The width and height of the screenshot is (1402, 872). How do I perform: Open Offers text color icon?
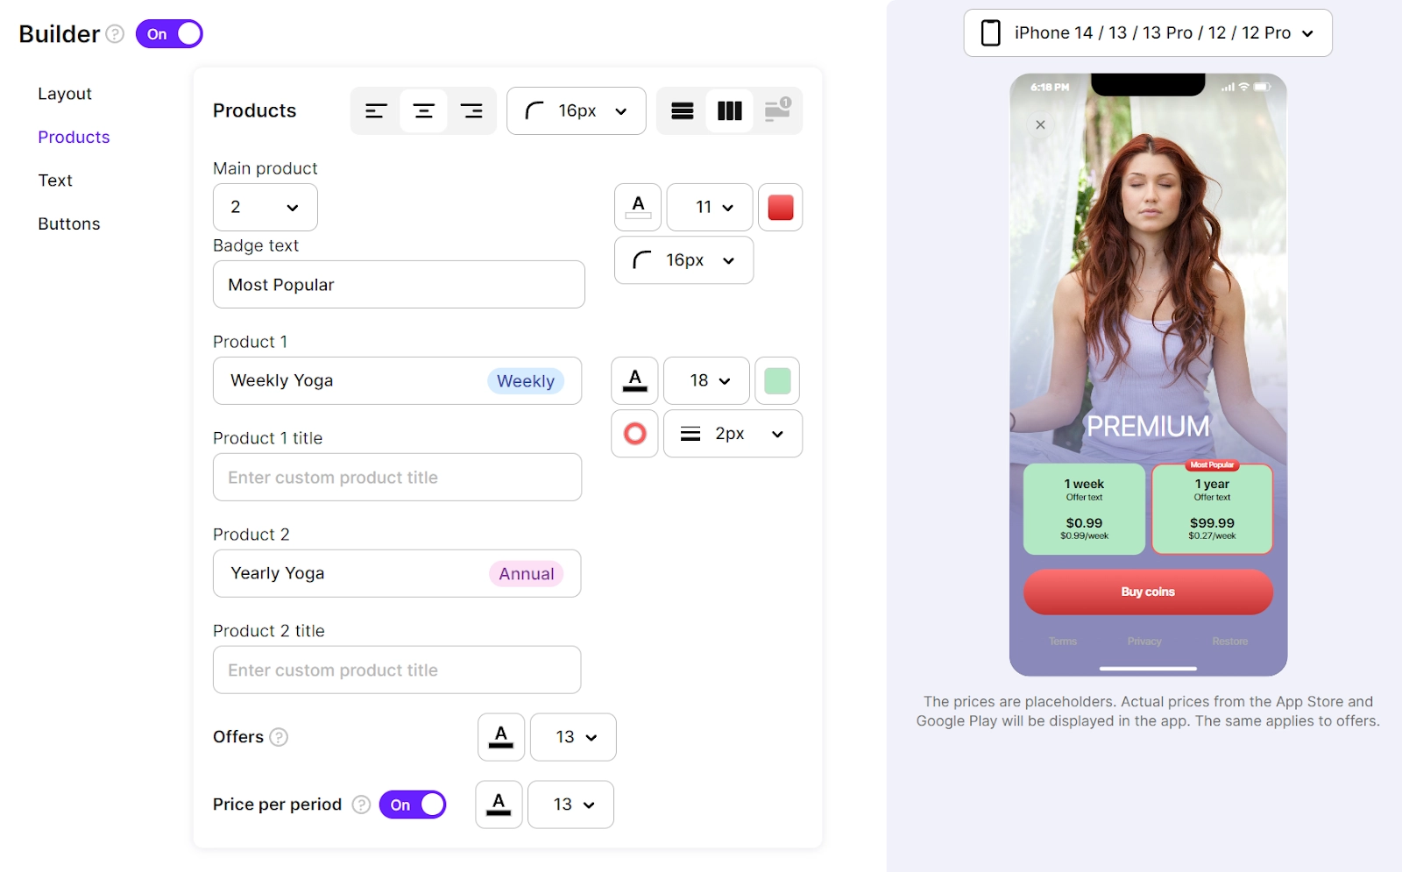pyautogui.click(x=501, y=737)
